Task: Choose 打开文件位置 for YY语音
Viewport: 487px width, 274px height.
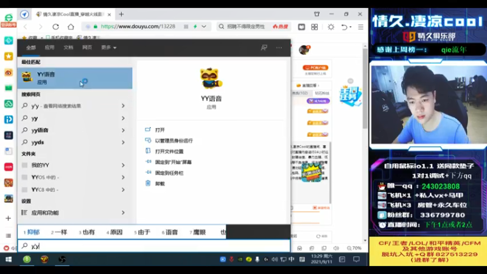Action: [x=169, y=151]
